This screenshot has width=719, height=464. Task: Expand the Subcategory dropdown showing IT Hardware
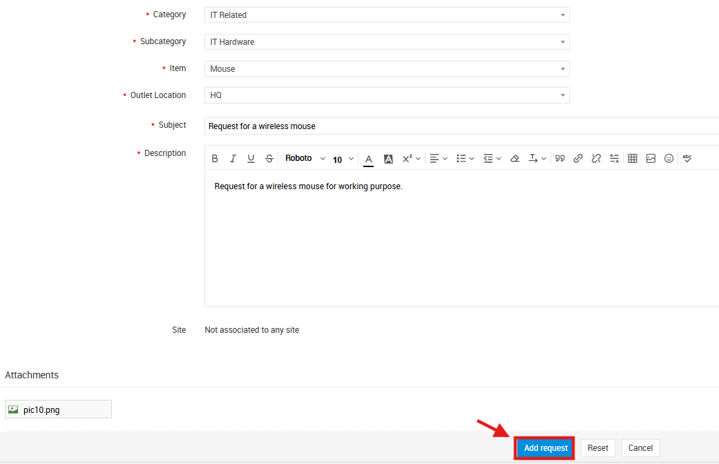[387, 42]
